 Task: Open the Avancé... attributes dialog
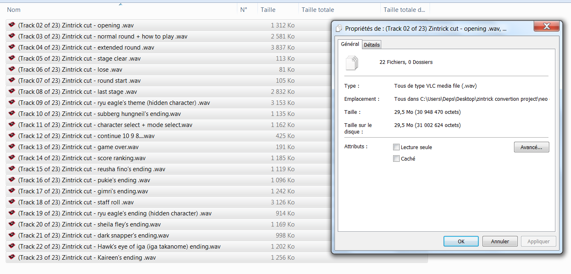(x=531, y=147)
